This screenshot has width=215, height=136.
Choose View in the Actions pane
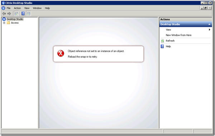168,30
